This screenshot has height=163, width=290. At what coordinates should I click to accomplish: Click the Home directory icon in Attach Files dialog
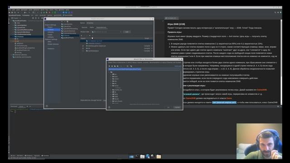pos(109,66)
